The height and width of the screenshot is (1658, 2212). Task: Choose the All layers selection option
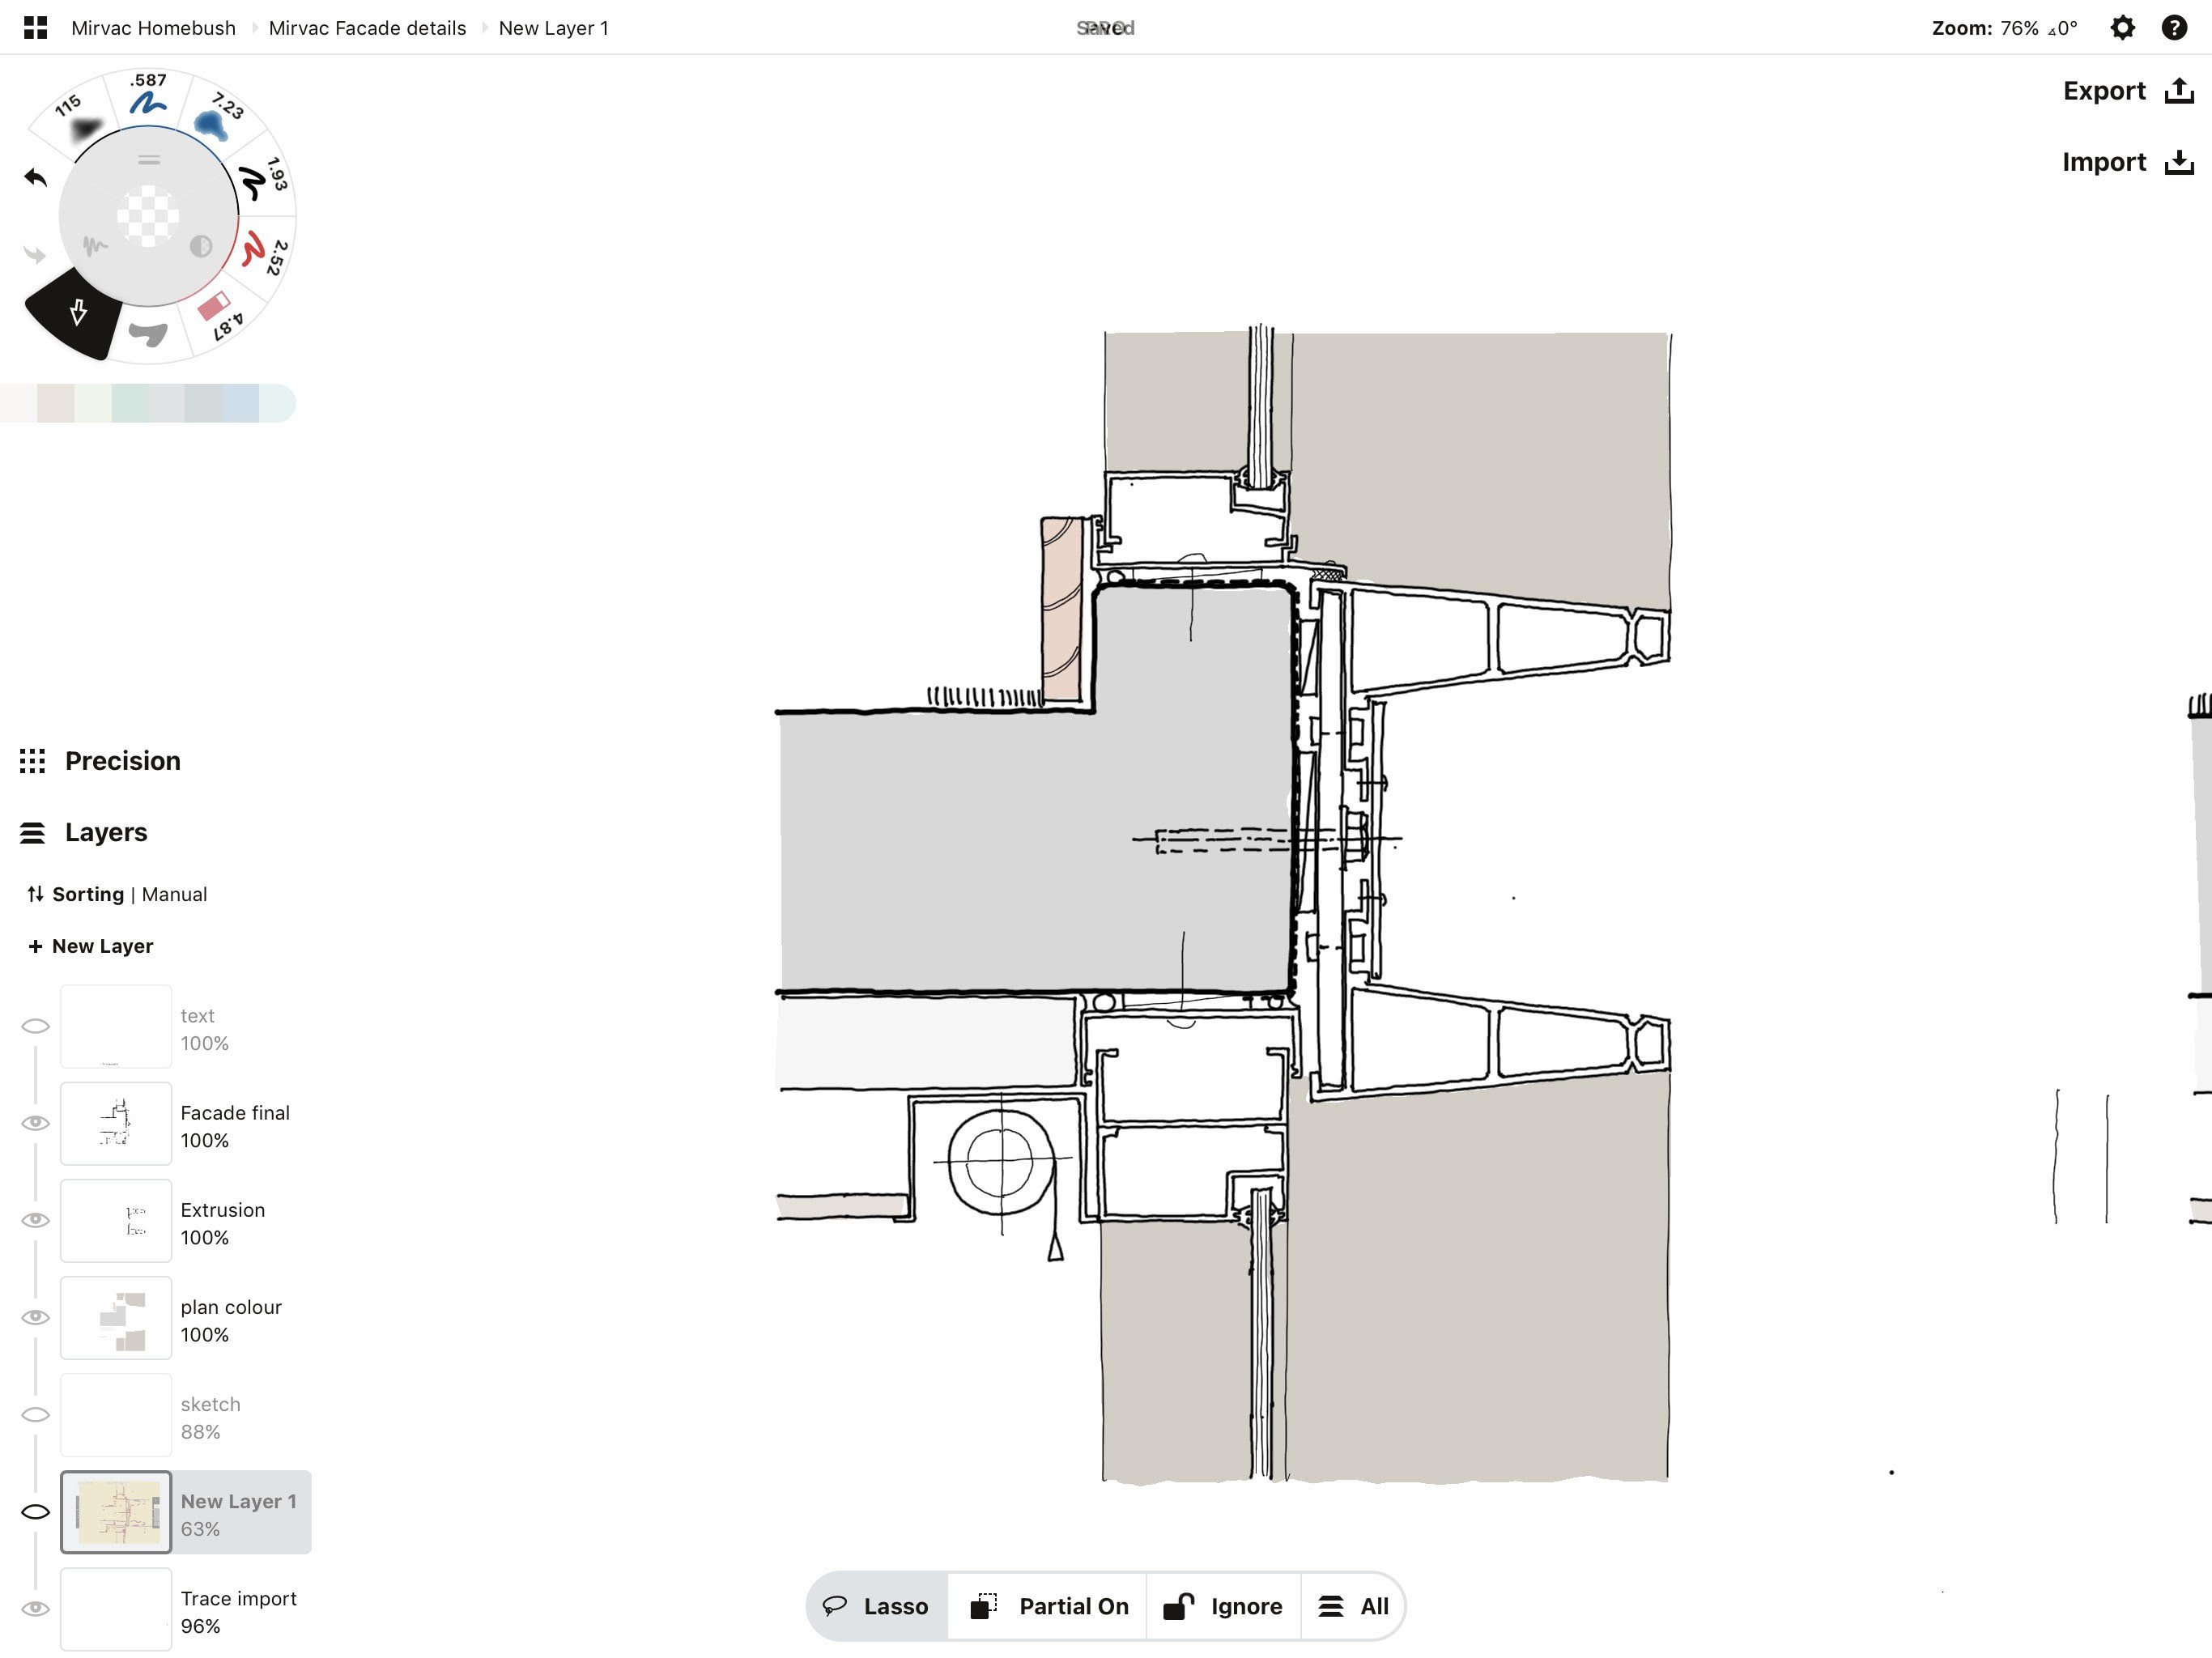click(x=1352, y=1606)
